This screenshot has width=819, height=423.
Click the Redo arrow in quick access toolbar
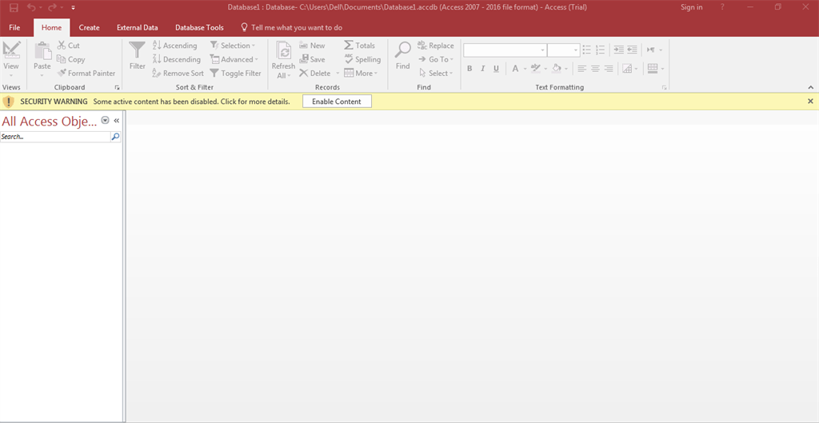pos(52,7)
